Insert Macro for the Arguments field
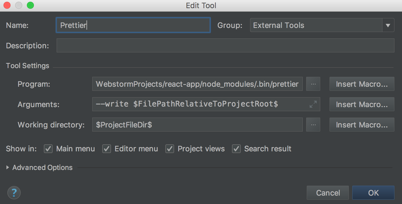Viewport: 402px width, 204px height. coord(362,104)
